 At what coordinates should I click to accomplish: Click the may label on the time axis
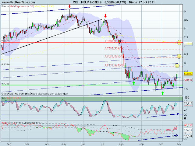pos(64,144)
